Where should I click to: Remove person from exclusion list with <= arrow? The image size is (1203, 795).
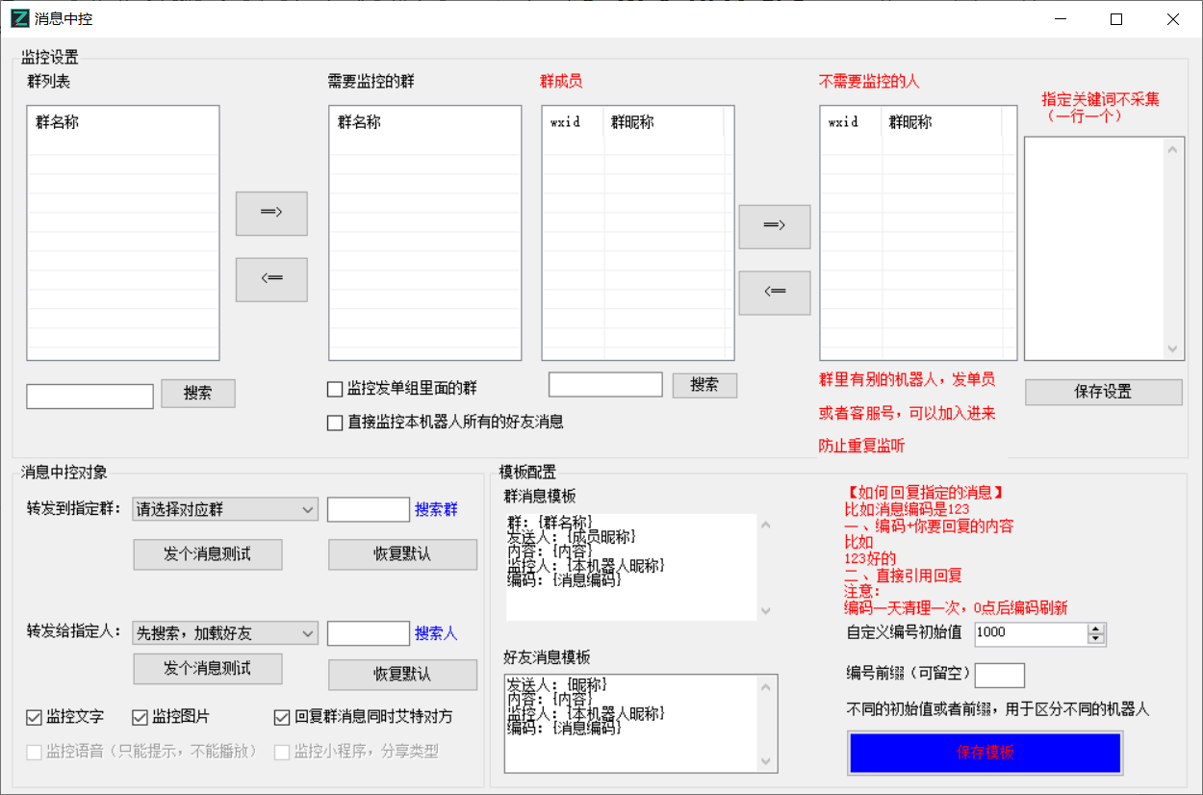pyautogui.click(x=774, y=293)
